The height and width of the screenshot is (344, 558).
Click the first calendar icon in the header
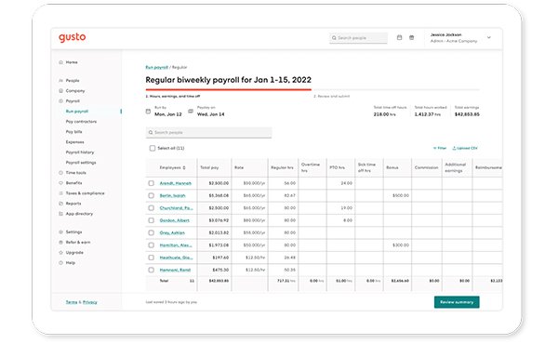pos(399,37)
